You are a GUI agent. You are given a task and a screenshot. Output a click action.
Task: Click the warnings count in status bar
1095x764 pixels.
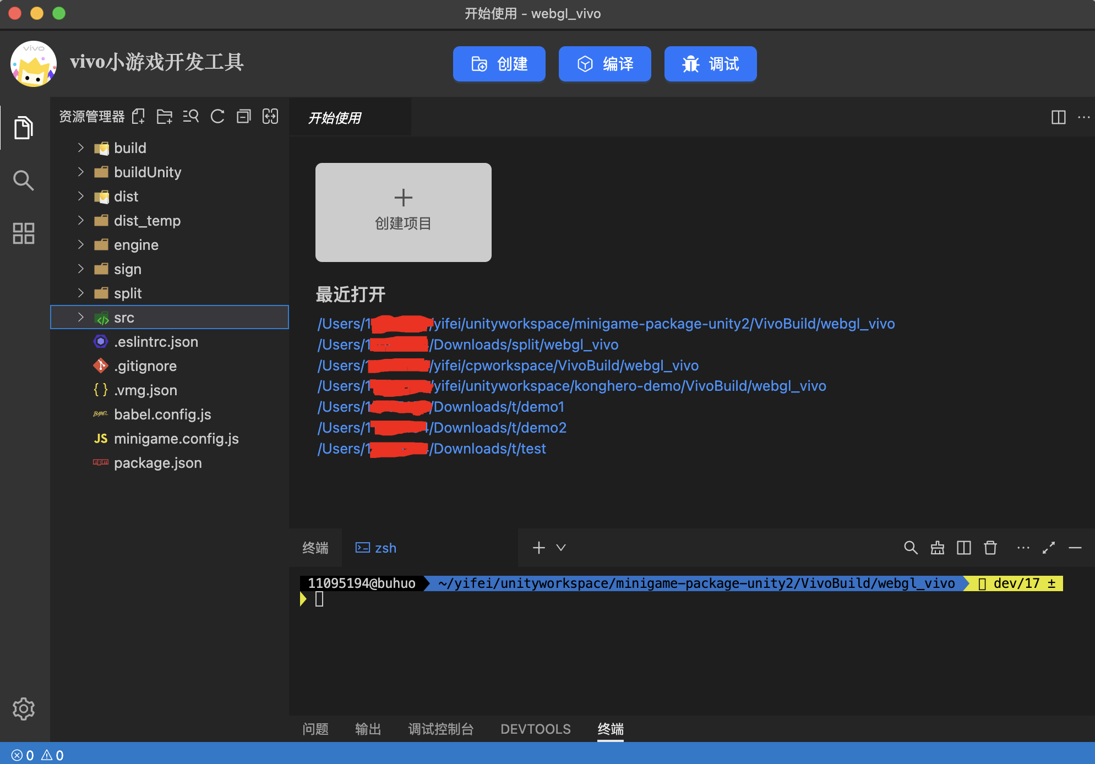click(53, 755)
